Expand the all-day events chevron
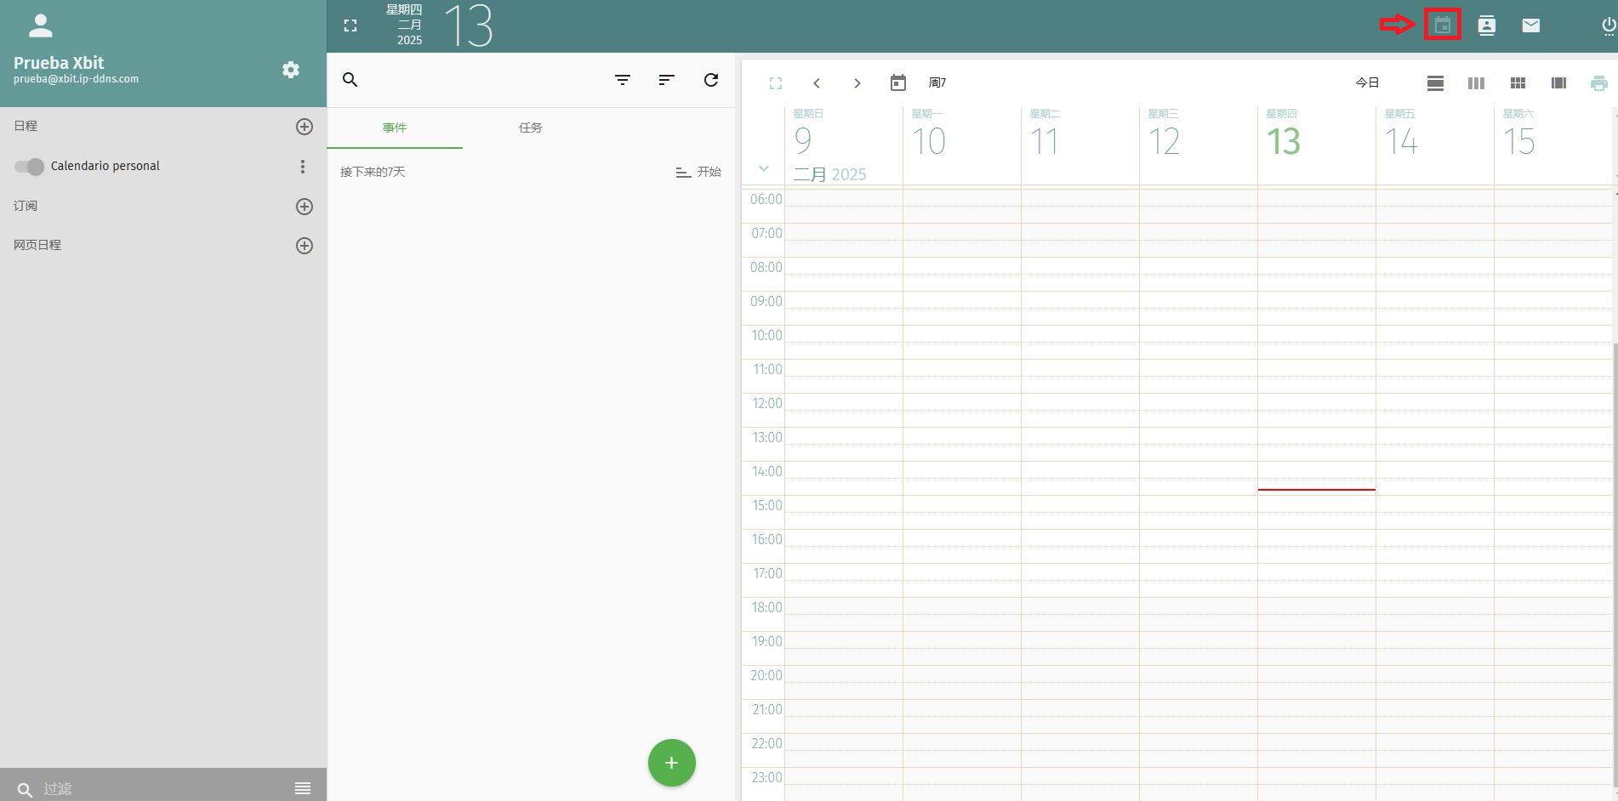Screen dimensions: 1618x801 [764, 168]
